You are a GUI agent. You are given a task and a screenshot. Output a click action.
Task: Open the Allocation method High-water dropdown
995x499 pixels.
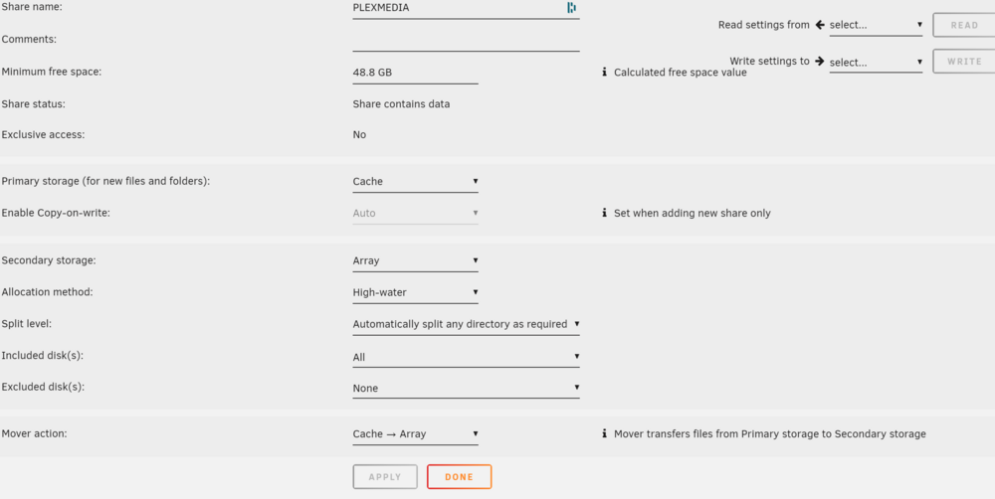415,292
